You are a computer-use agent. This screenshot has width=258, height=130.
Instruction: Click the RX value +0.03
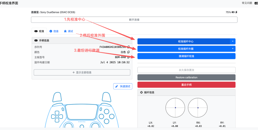(198, 126)
